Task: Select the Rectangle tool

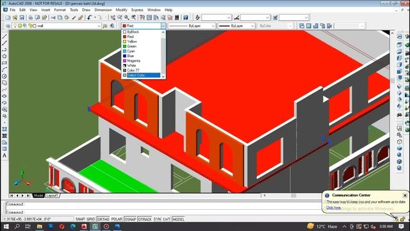Action: click(4, 63)
